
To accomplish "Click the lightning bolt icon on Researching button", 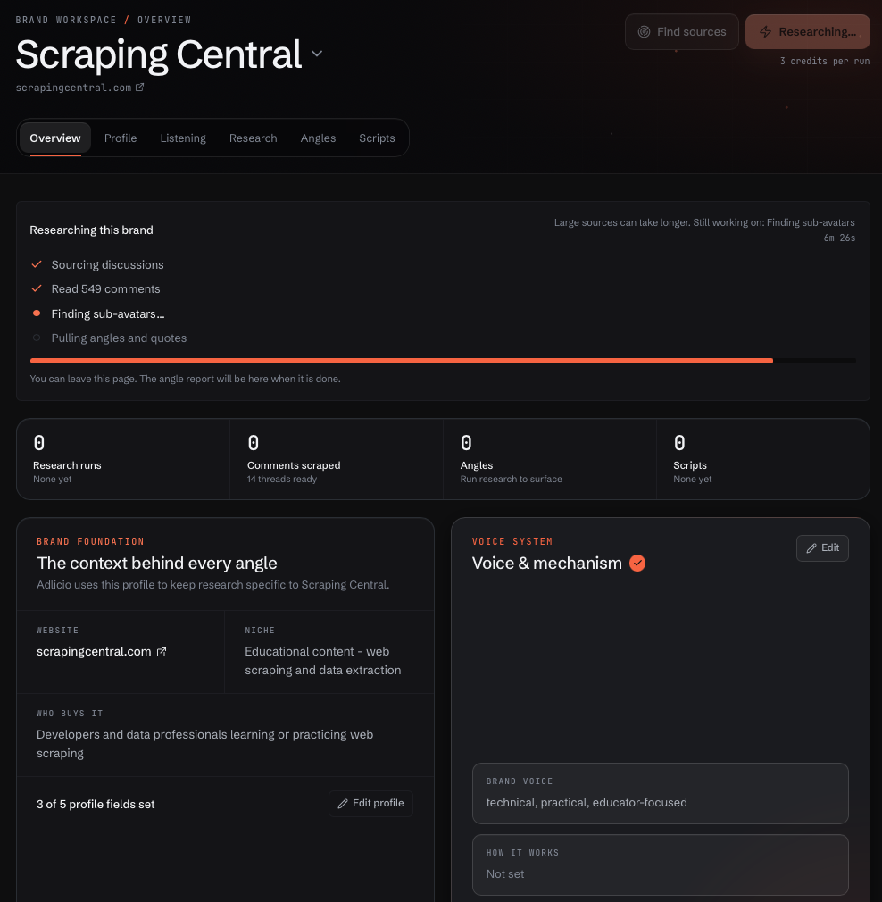I will [x=765, y=31].
